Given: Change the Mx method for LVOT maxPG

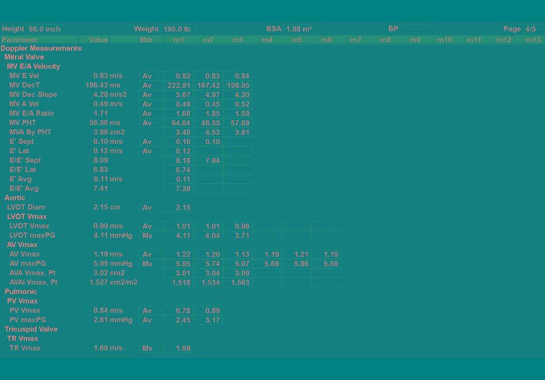Looking at the screenshot, I should coord(151,236).
